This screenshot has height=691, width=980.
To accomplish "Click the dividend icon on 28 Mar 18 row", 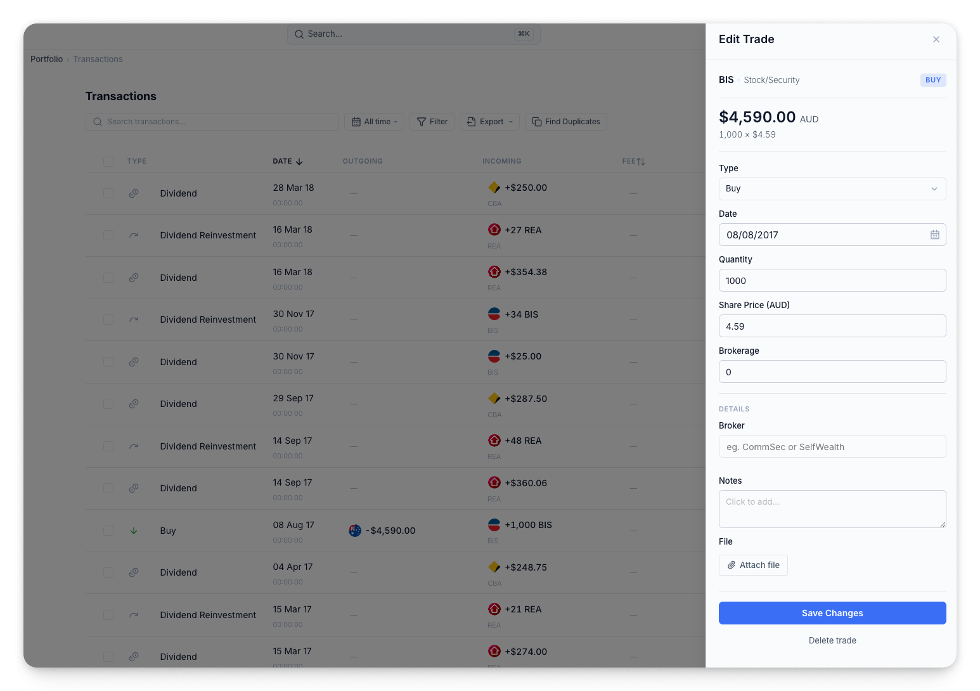I will pyautogui.click(x=134, y=193).
